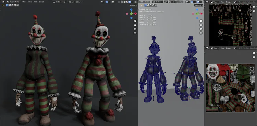Select tweak tool icon in left viewport
This screenshot has width=257, height=126.
click(3, 5)
